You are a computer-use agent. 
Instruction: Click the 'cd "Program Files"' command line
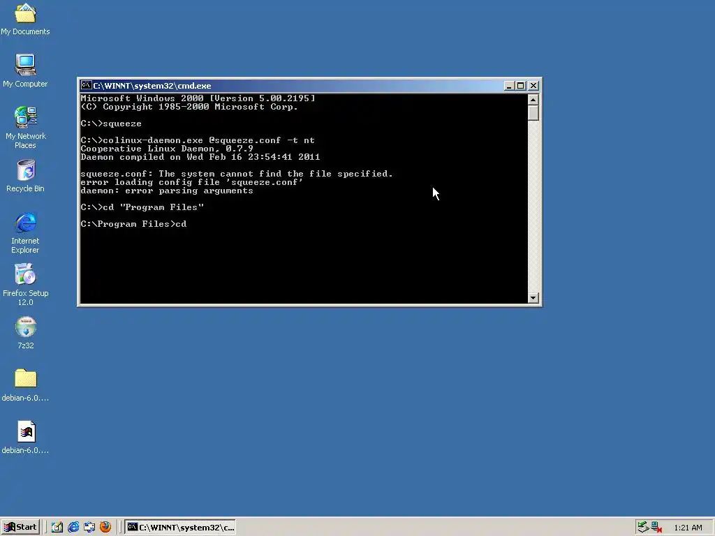click(x=142, y=207)
